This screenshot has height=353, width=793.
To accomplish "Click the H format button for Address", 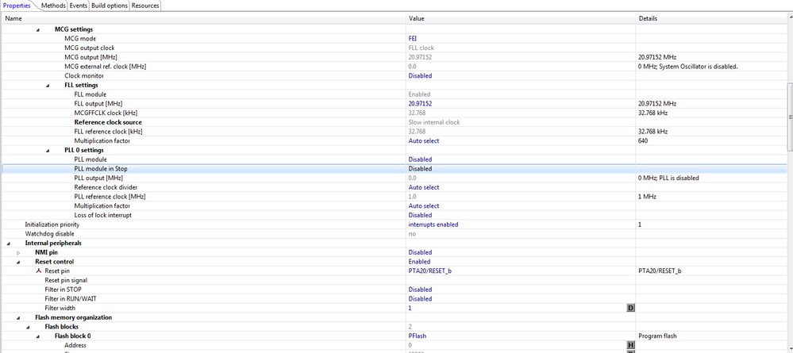I will pos(630,345).
